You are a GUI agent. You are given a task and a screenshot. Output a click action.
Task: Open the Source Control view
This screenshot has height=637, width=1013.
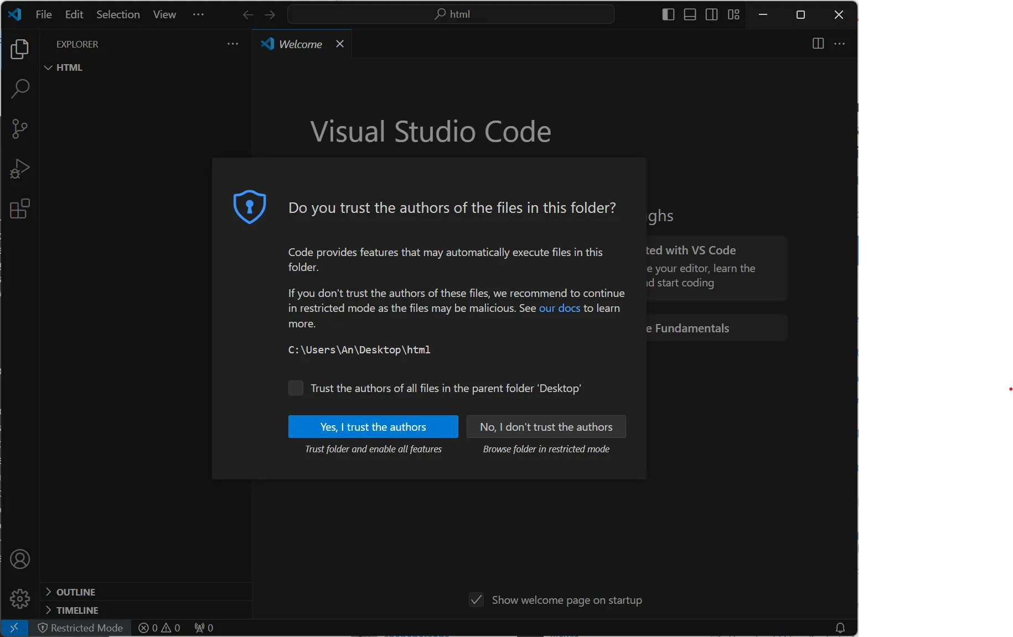(x=20, y=129)
